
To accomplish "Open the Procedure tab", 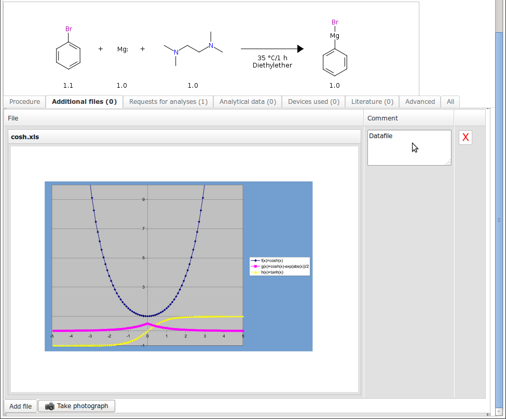I will (24, 102).
